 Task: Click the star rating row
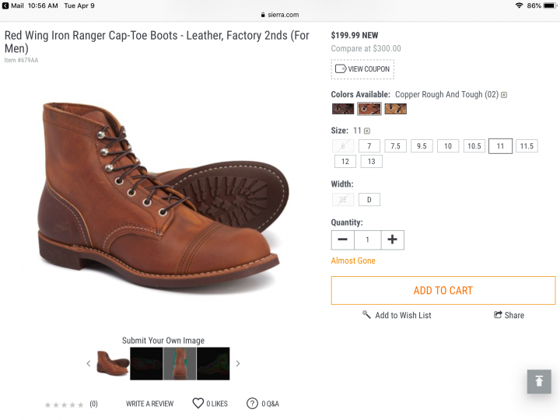click(x=65, y=404)
